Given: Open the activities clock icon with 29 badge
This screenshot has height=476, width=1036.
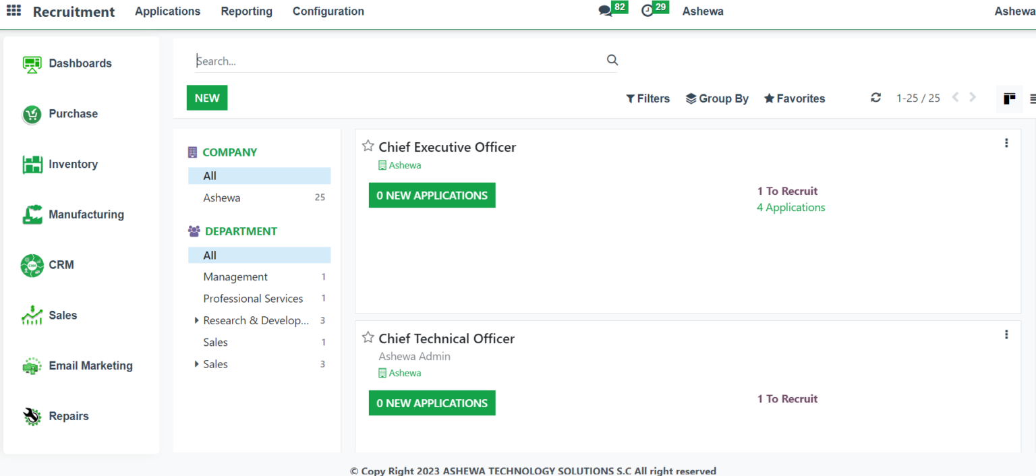Looking at the screenshot, I should tap(647, 11).
